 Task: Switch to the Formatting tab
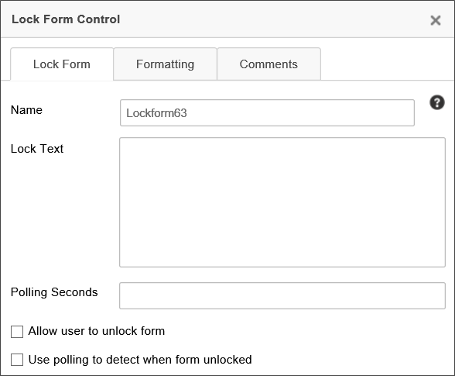(x=165, y=64)
